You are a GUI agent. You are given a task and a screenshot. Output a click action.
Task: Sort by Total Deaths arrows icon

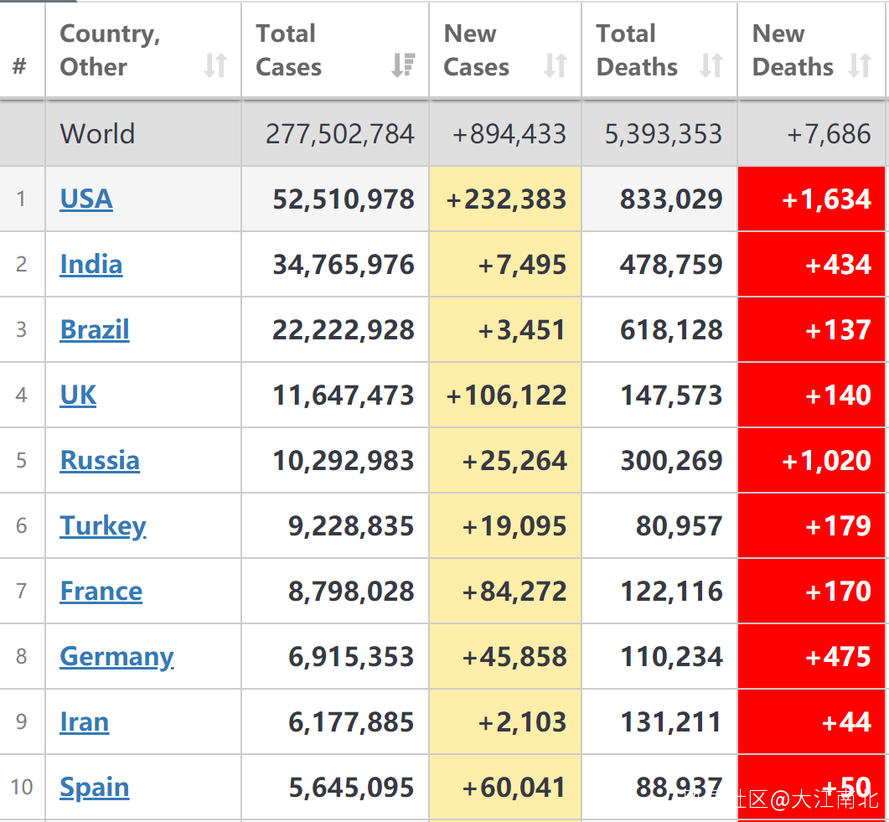tap(711, 65)
